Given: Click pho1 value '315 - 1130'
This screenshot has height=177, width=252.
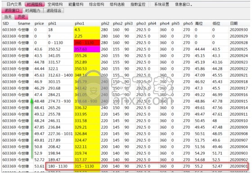Looking at the screenshot, I should [x=84, y=166].
